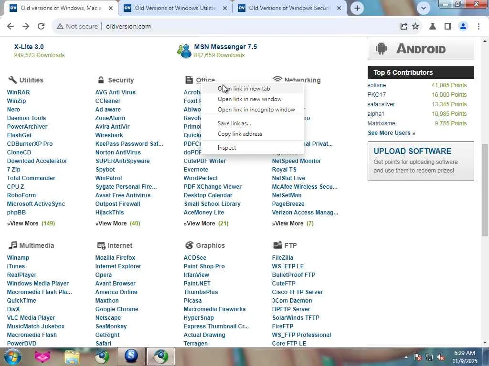This screenshot has height=366, width=489.
Task: Click View More under Security
Action: pyautogui.click(x=117, y=224)
